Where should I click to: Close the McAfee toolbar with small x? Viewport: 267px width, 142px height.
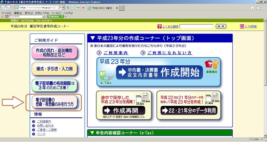point(2,17)
